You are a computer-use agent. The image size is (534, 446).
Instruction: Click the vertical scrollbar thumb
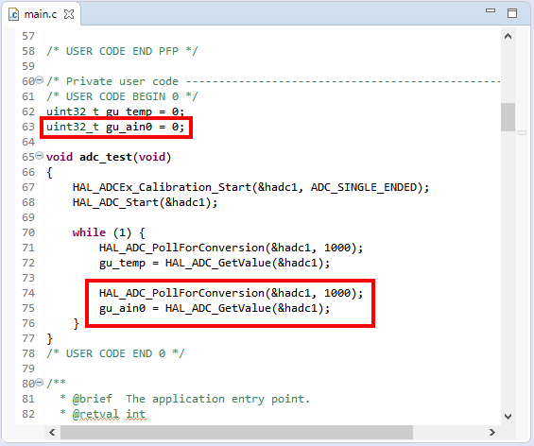[x=508, y=117]
